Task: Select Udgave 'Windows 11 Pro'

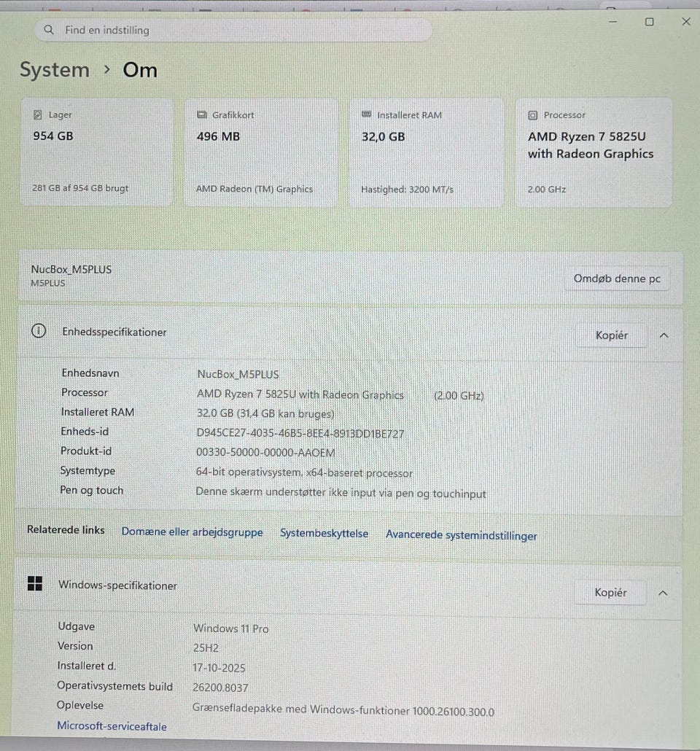Action: (x=231, y=629)
